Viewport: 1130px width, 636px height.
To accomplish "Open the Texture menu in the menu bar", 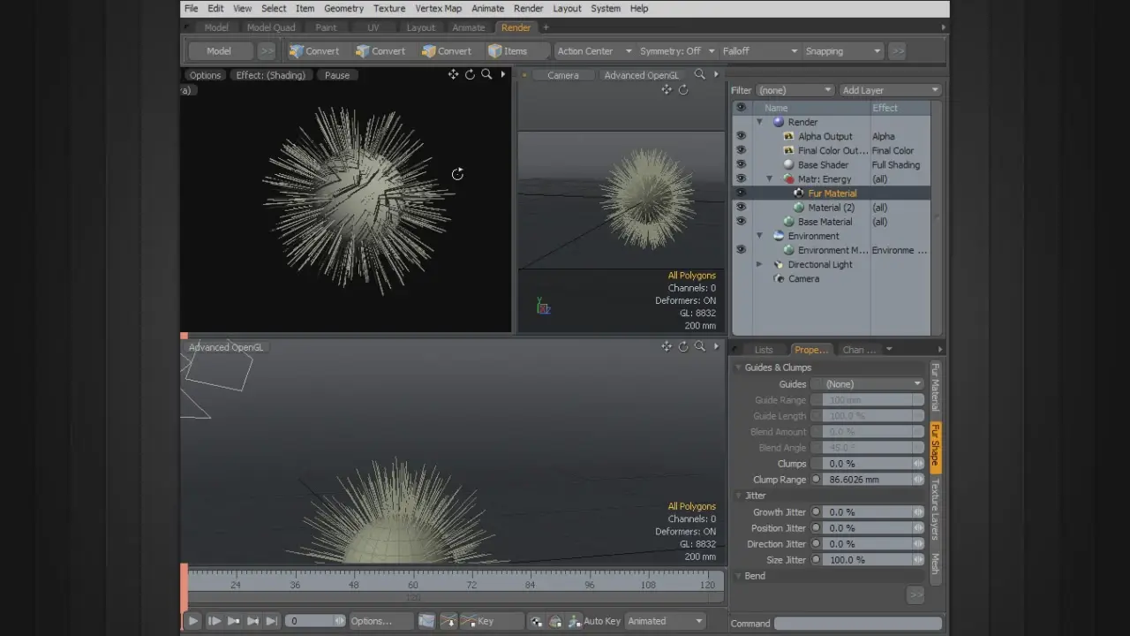I will [388, 8].
